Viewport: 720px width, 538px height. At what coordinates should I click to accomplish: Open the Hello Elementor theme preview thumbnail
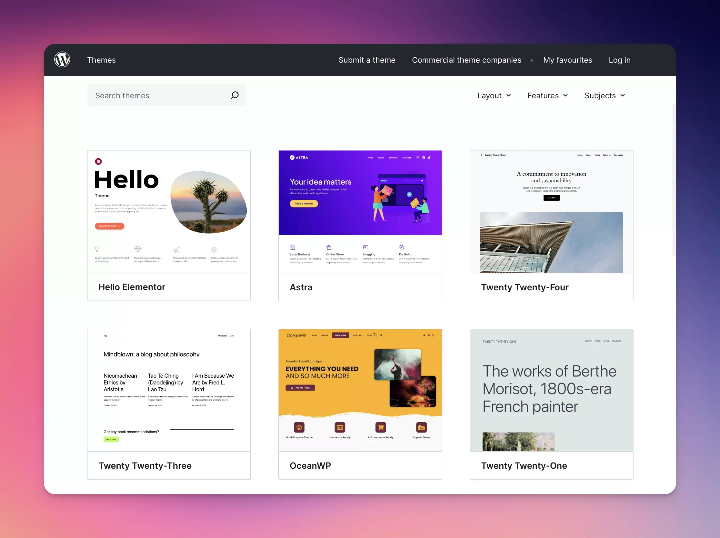pos(169,212)
